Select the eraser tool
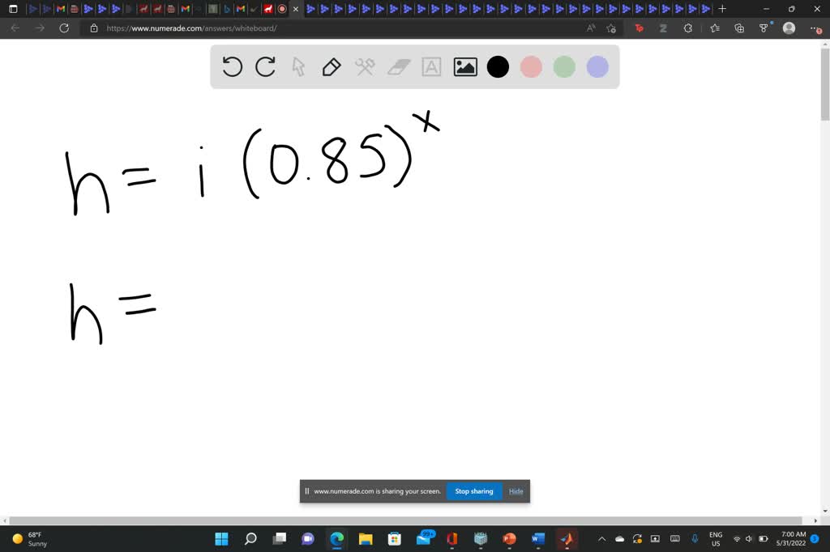Screen dimensions: 830x552 [399, 67]
